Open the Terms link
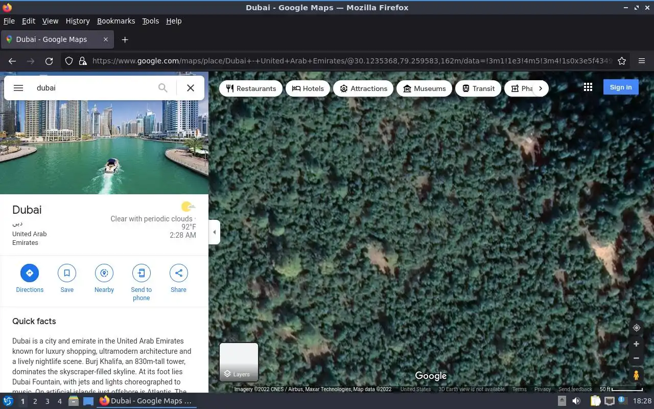Image resolution: width=654 pixels, height=409 pixels. (x=520, y=389)
